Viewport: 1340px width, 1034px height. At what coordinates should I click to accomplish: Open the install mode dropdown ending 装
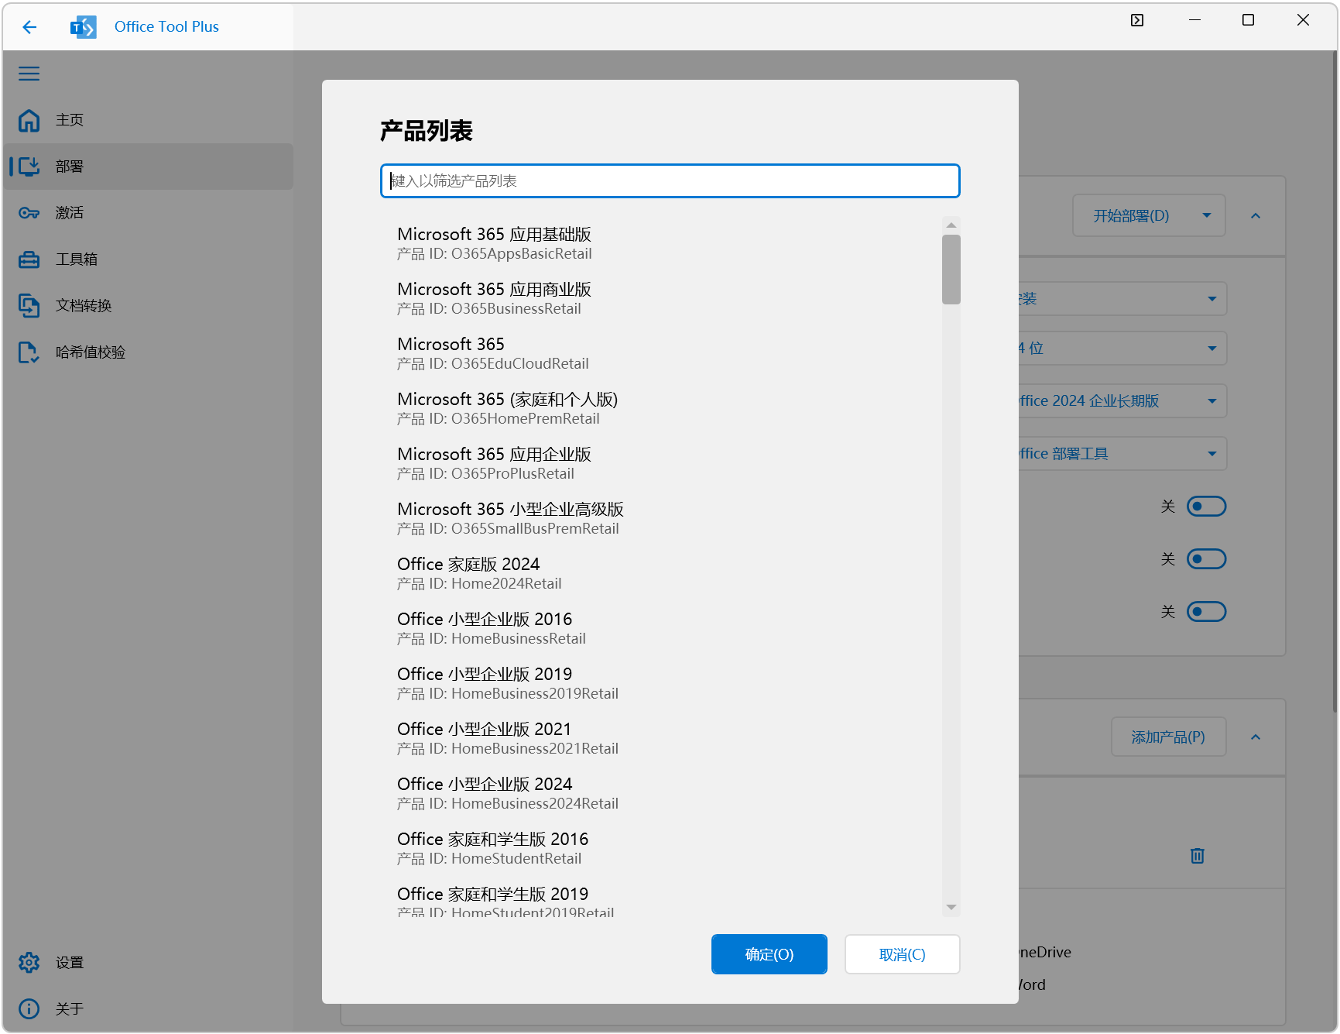1122,299
